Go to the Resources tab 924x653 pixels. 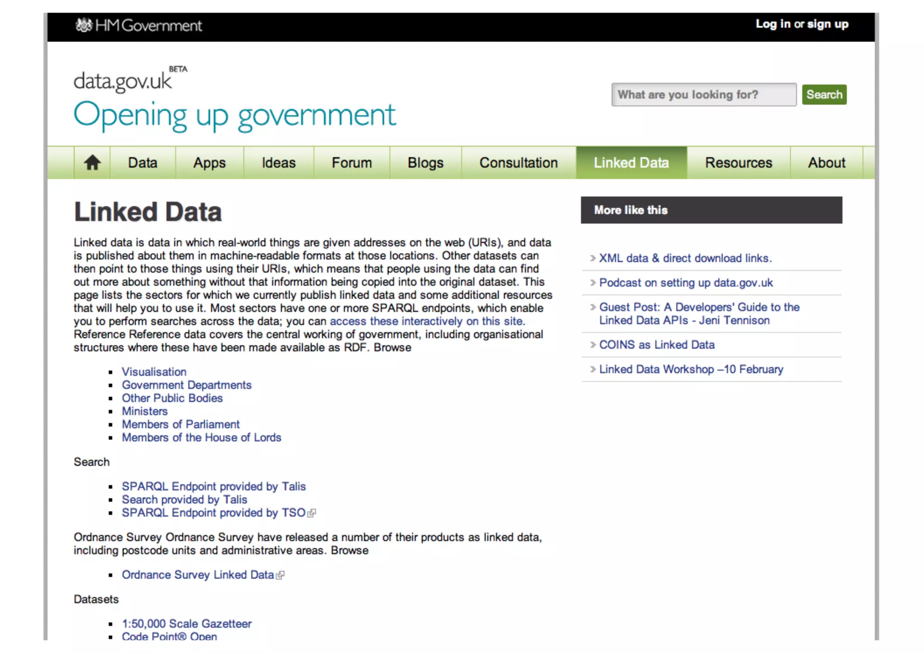(739, 162)
